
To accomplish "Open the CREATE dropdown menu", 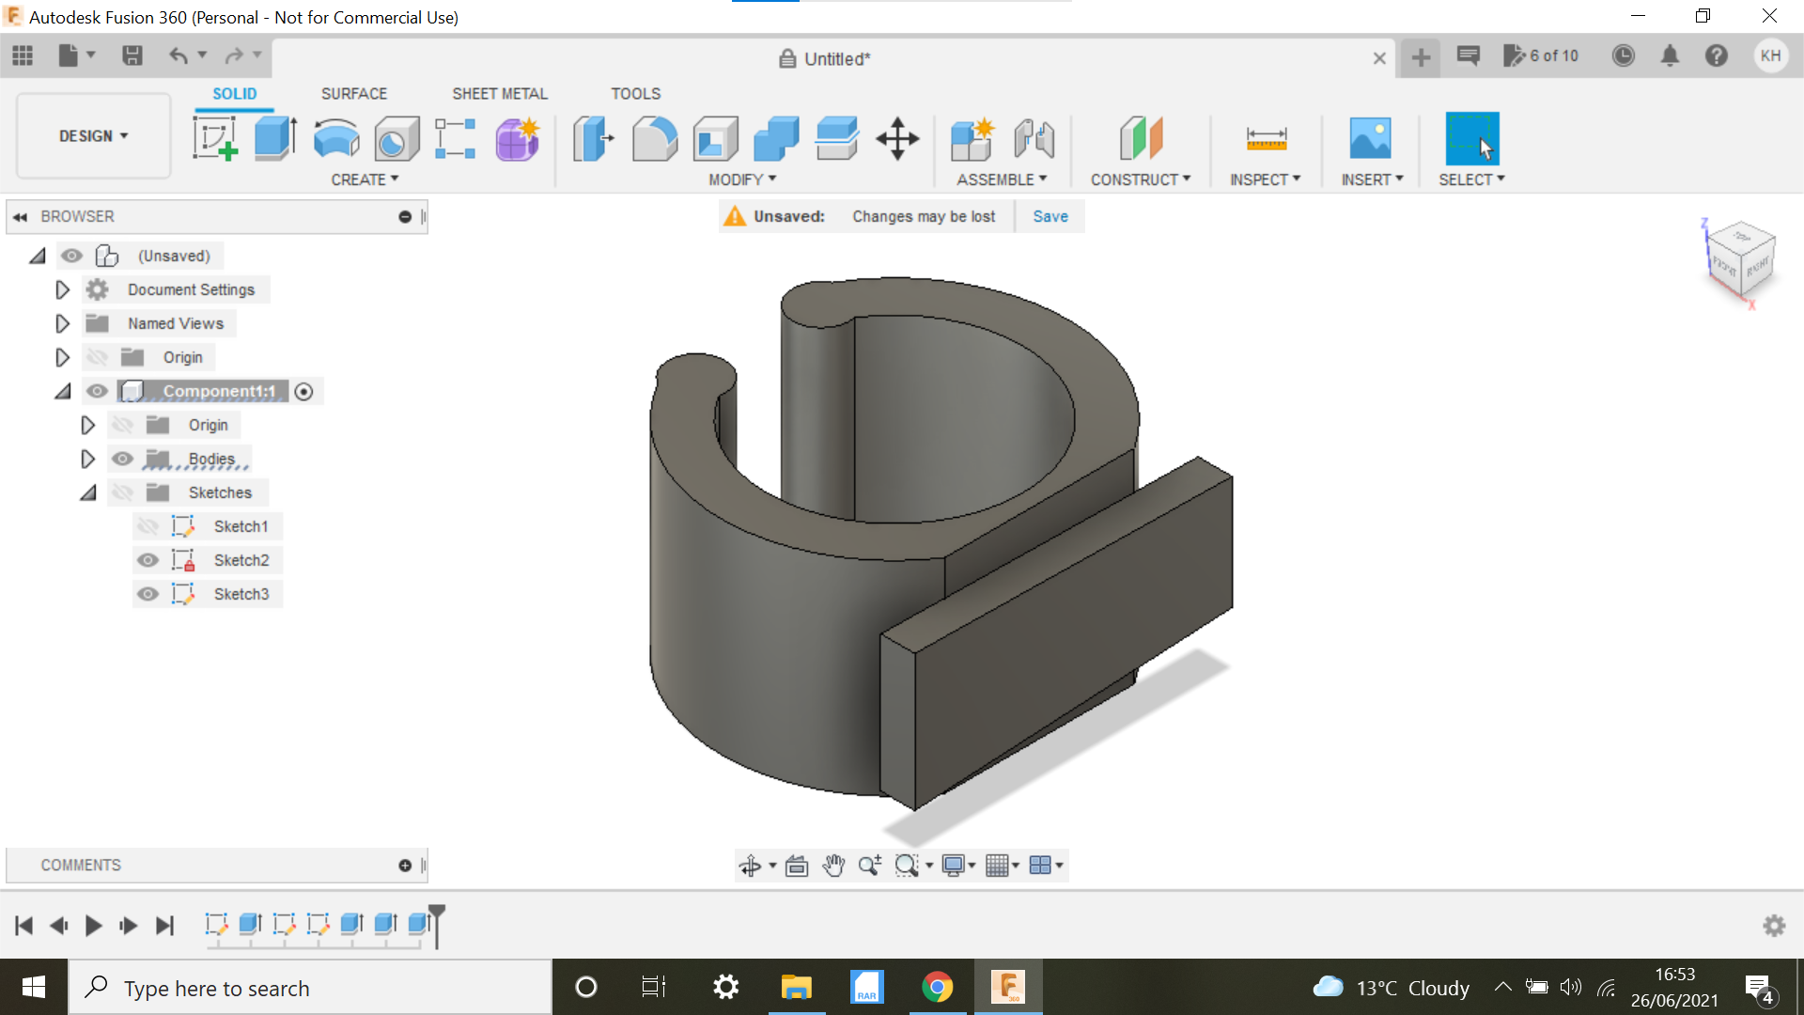I will [x=365, y=180].
